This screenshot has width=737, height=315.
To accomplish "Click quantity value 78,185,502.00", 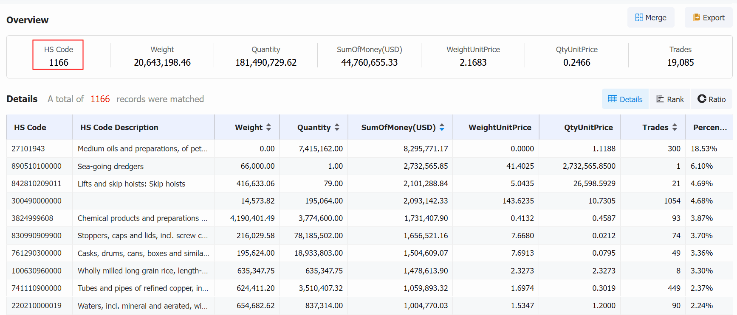I will pyautogui.click(x=319, y=236).
